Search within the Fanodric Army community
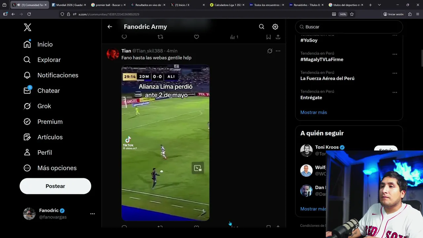 (x=261, y=27)
